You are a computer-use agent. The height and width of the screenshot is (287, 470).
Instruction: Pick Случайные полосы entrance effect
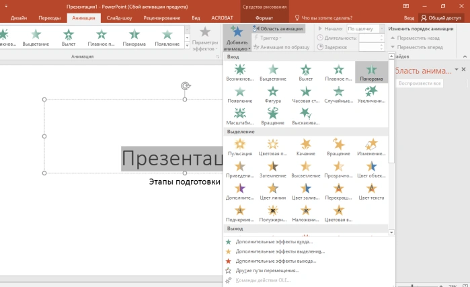click(338, 95)
